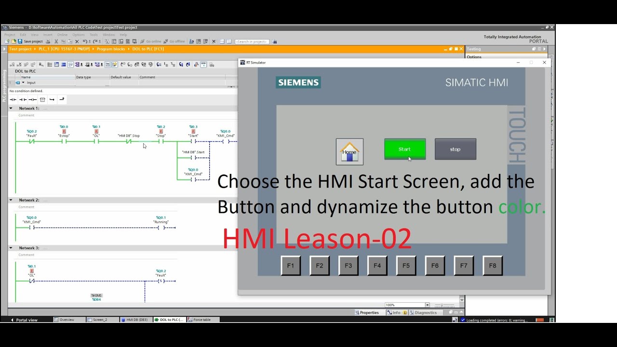Delete network using editor toolbar icon
Image resolution: width=617 pixels, height=347 pixels.
pyautogui.click(x=19, y=65)
